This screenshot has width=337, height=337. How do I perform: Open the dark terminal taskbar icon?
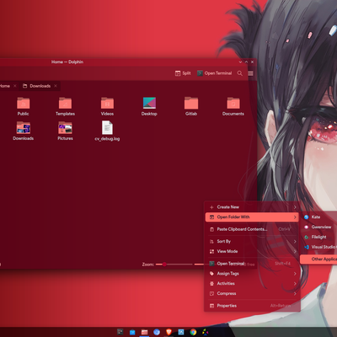pyautogui.click(x=120, y=332)
